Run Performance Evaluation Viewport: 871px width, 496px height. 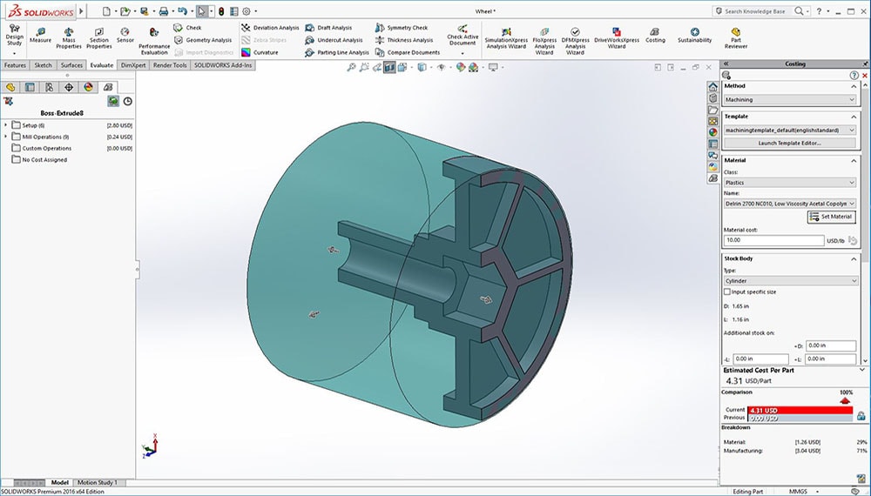[x=154, y=41]
